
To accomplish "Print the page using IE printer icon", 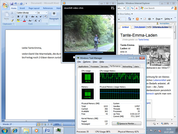I will tap(150, 19).
